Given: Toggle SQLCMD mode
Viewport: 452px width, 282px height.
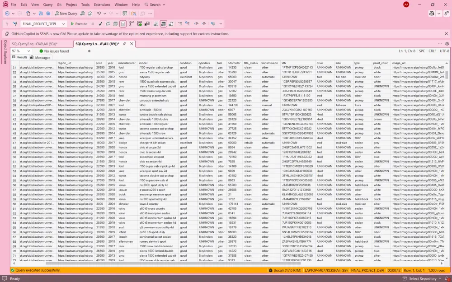Looking at the screenshot, I should (123, 24).
